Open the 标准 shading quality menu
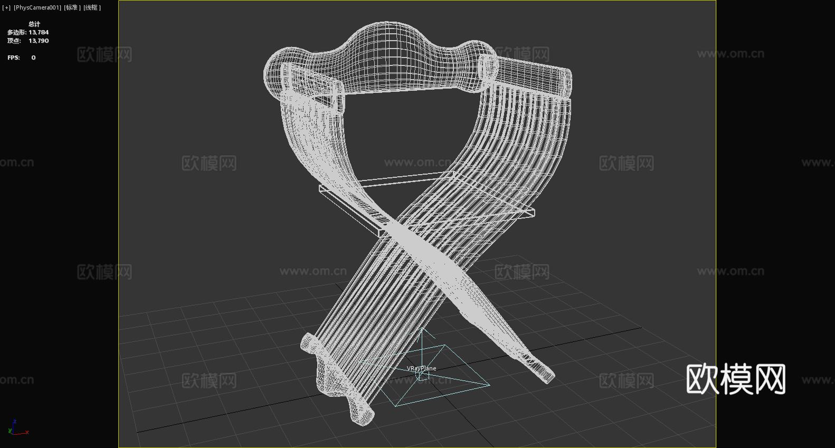This screenshot has height=448, width=835. click(x=72, y=7)
